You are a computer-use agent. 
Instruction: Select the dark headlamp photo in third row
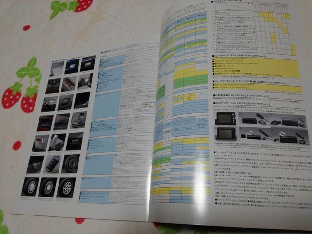click(x=50, y=104)
